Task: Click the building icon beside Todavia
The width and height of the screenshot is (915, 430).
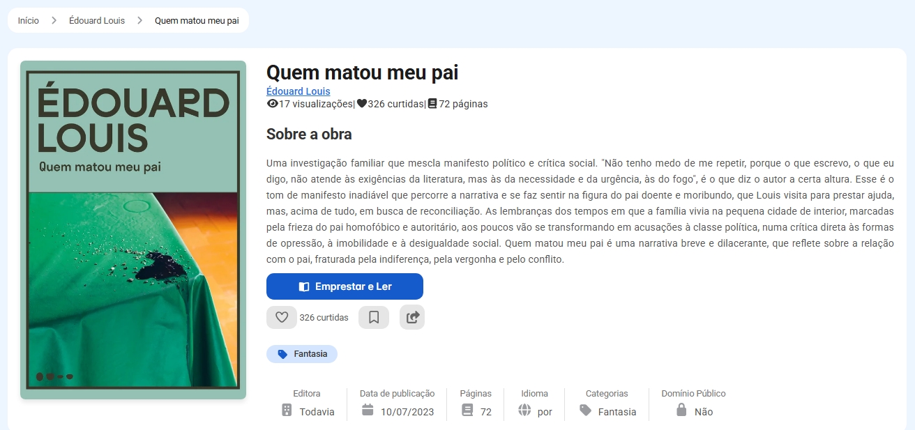Action: coord(287,410)
